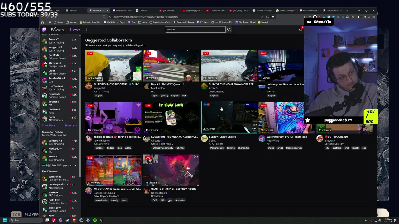Image resolution: width=399 pixels, height=224 pixels.
Task: Open the 'Wherever ADHD leads' stream thumbnail
Action: pyautogui.click(x=113, y=170)
